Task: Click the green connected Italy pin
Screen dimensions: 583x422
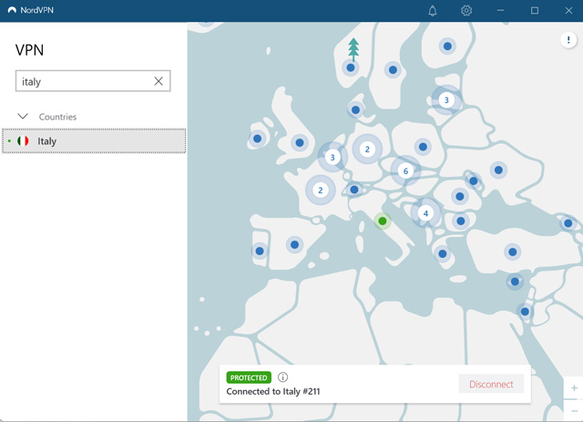Action: (383, 221)
